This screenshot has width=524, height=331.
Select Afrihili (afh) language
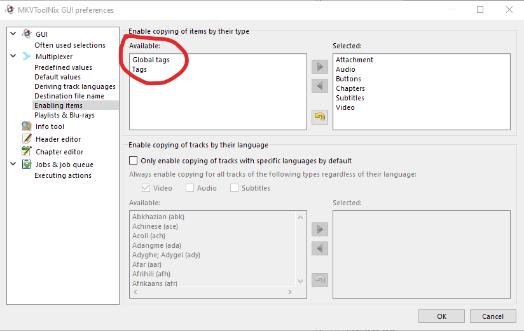click(151, 274)
